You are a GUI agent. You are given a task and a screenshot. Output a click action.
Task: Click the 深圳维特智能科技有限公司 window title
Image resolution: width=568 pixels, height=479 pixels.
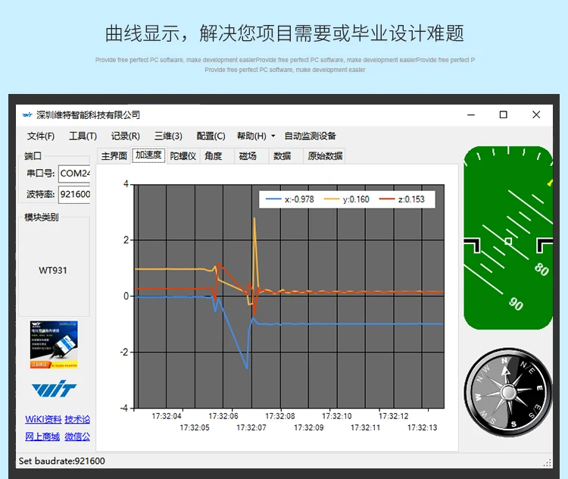click(88, 115)
